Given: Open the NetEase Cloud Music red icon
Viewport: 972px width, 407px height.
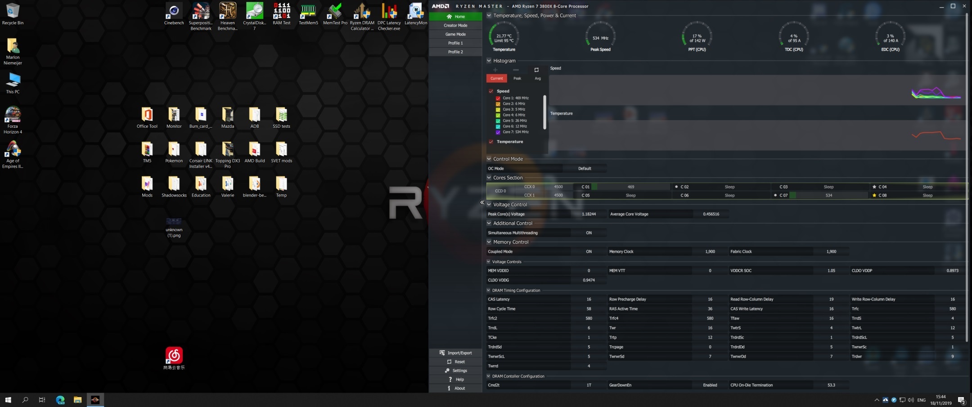Looking at the screenshot, I should coord(174,358).
